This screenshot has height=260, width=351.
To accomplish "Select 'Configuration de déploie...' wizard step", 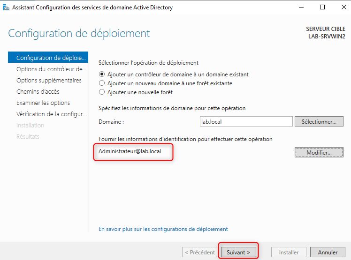I will pyautogui.click(x=48, y=58).
